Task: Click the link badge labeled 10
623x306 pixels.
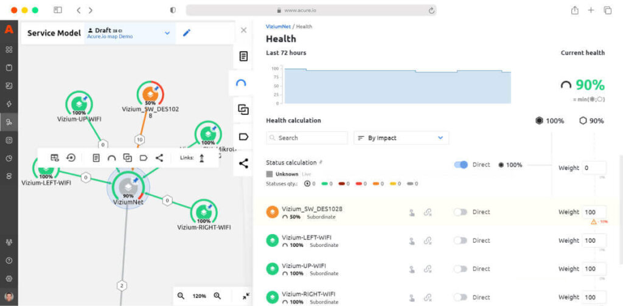Action: pos(139,139)
